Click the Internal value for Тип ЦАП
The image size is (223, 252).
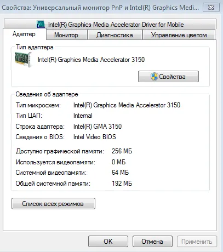[x=83, y=116]
